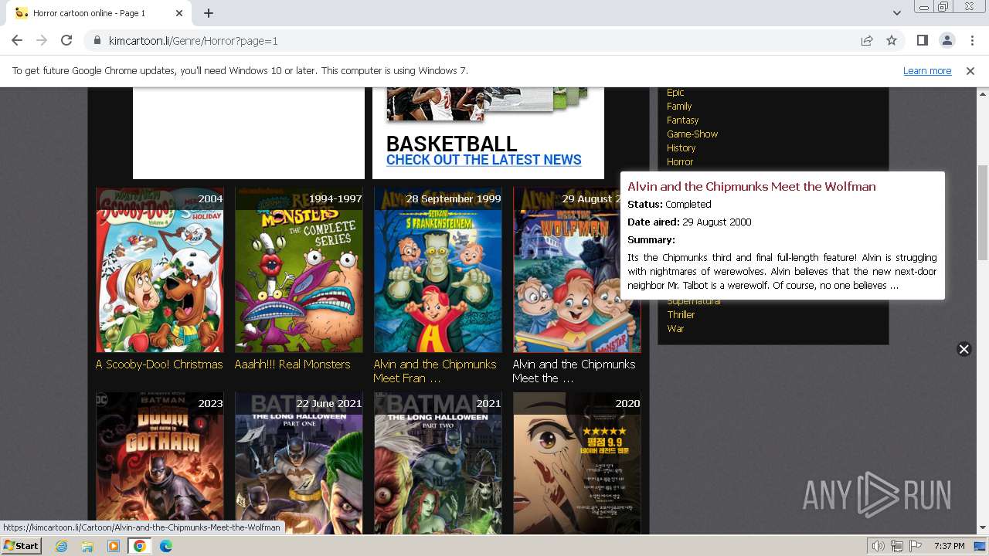Screen dimensions: 989x556
Task: Click the page vertical scrollbar thumb
Action: pos(982,212)
